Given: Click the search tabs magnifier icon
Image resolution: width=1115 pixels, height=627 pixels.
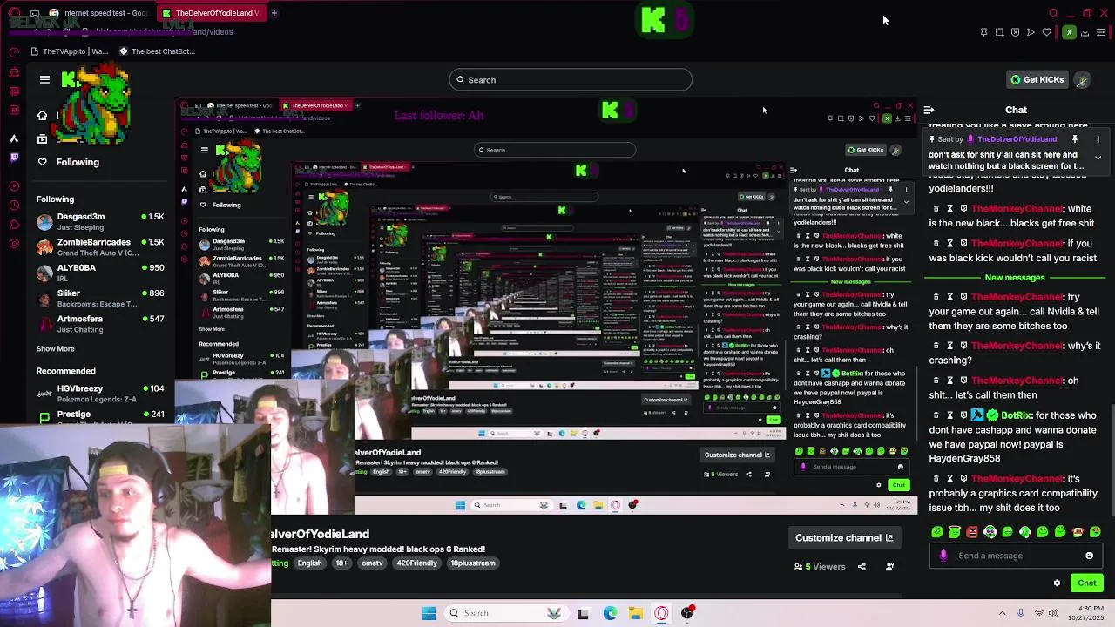Looking at the screenshot, I should [x=1054, y=13].
